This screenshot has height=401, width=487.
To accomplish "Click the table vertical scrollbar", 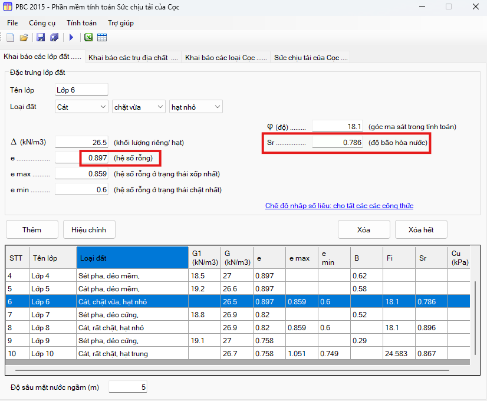I will click(x=475, y=318).
